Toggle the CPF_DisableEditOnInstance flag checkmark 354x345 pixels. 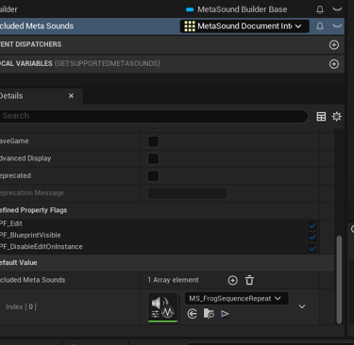click(x=312, y=248)
